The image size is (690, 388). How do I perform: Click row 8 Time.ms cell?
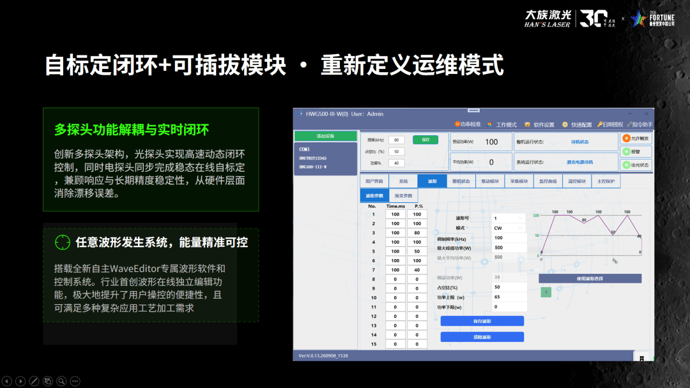tap(395, 279)
